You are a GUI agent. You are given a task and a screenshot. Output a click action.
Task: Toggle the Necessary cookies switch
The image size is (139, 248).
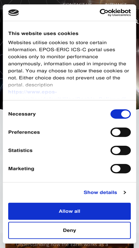(x=120, y=114)
